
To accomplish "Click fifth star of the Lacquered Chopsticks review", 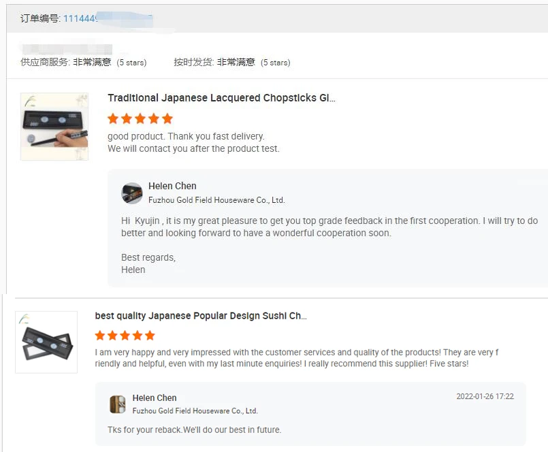I will (x=167, y=118).
